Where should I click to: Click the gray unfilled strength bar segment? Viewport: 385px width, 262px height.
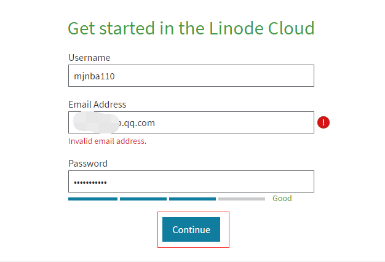(x=241, y=199)
